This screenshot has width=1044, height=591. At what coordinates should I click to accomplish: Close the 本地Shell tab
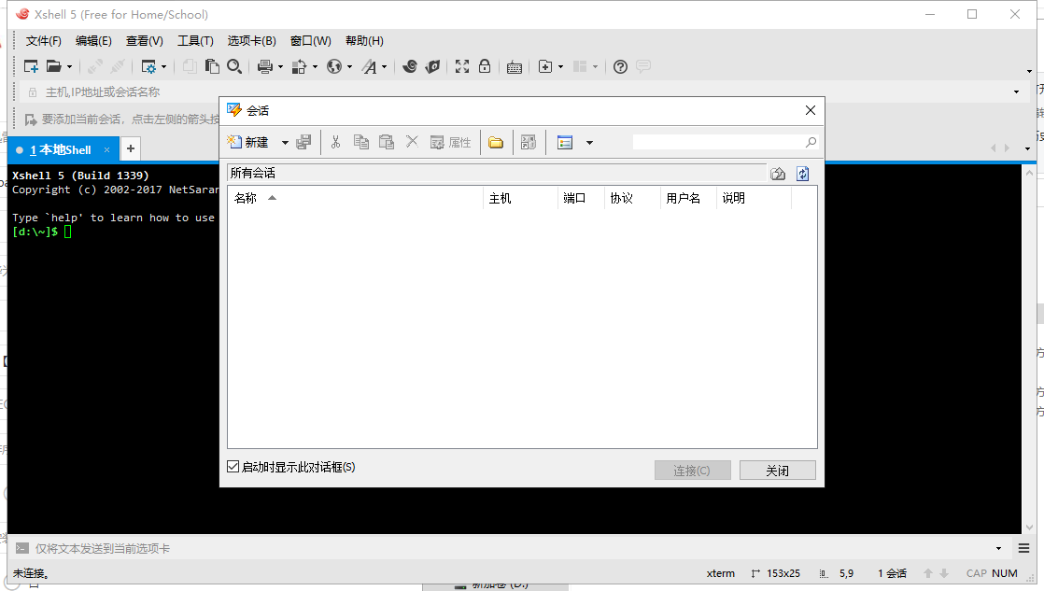coord(106,149)
